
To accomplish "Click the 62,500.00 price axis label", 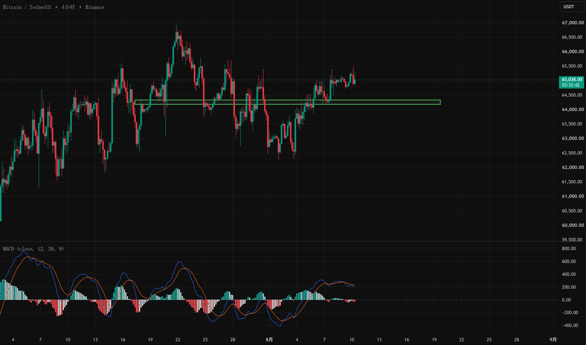I will (x=572, y=153).
